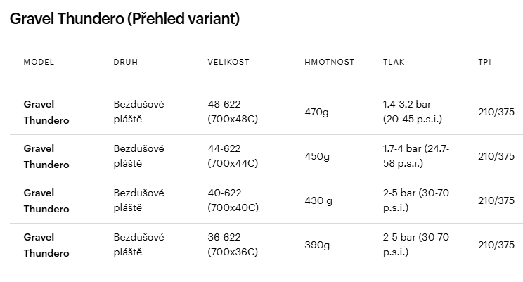
Task: Select the 40-622 (700x40C) size cell
Action: (x=233, y=200)
